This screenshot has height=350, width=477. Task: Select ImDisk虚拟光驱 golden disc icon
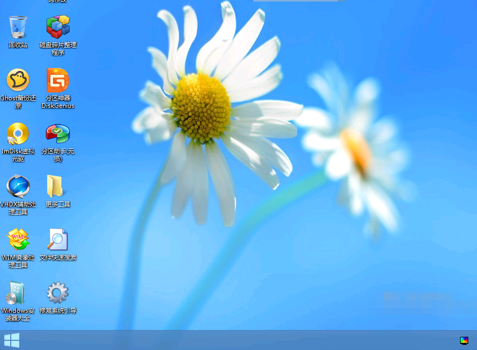coord(18,134)
